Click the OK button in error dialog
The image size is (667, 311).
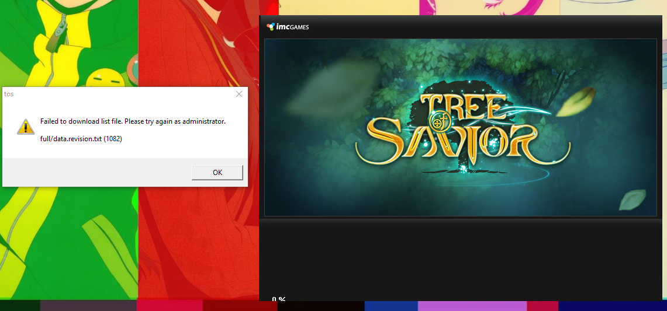click(x=217, y=172)
